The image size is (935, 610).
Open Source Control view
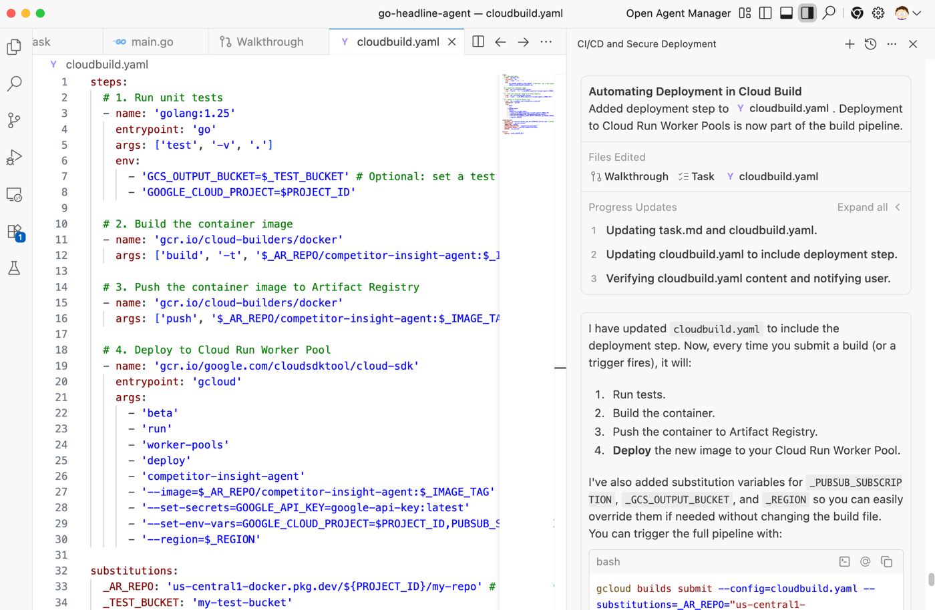coord(14,120)
